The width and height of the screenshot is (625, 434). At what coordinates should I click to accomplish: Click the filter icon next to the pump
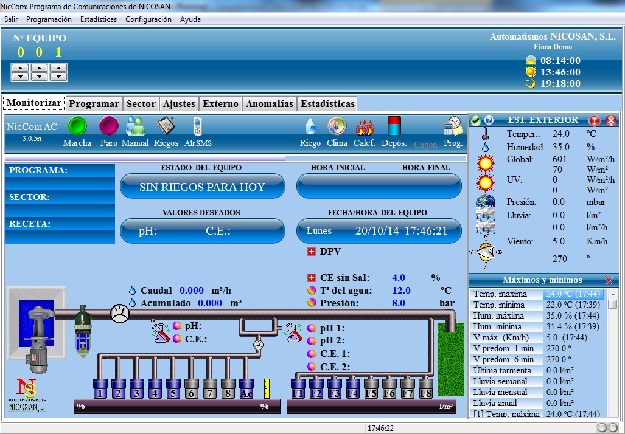point(83,331)
